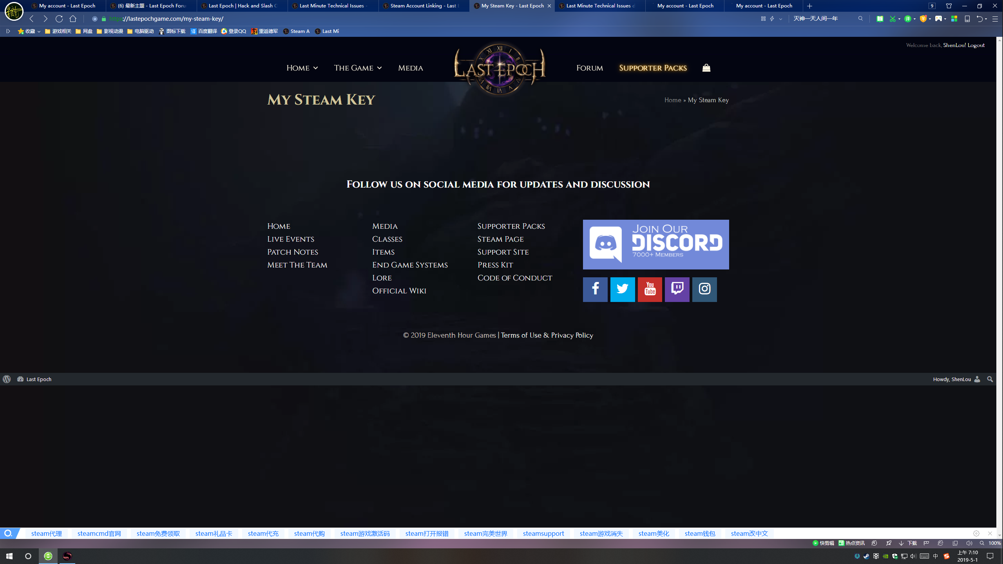1003x564 pixels.
Task: Open the End Game Systems footer link
Action: (x=410, y=265)
